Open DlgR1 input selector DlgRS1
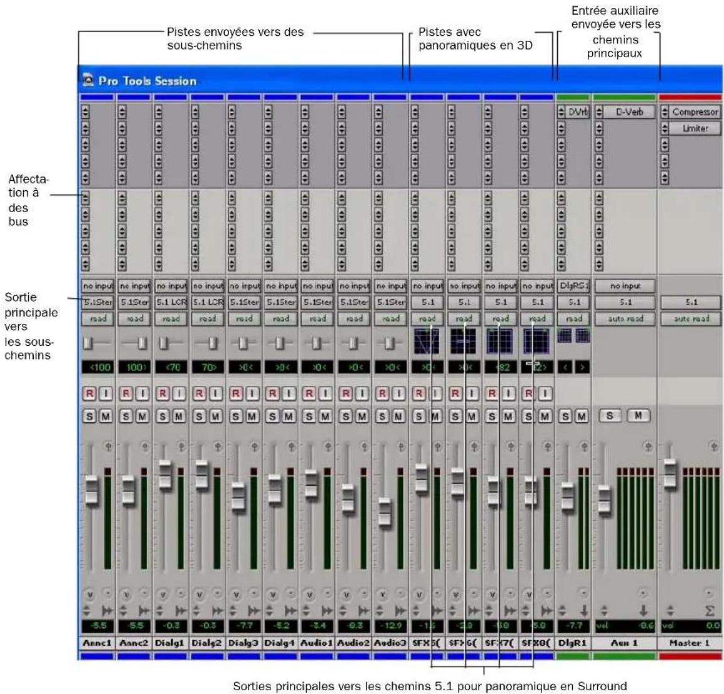The image size is (724, 694). click(574, 286)
